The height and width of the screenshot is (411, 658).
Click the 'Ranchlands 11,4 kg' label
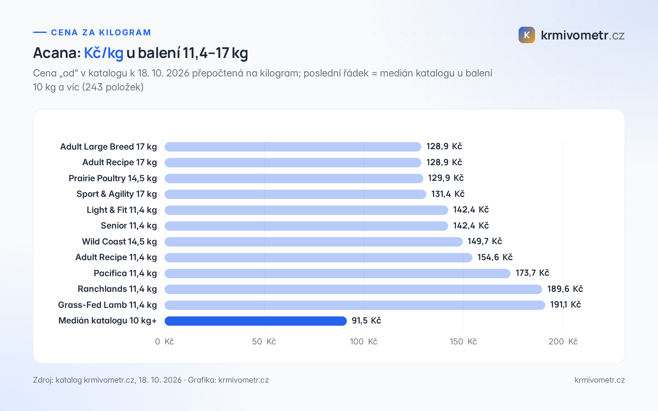coord(117,289)
